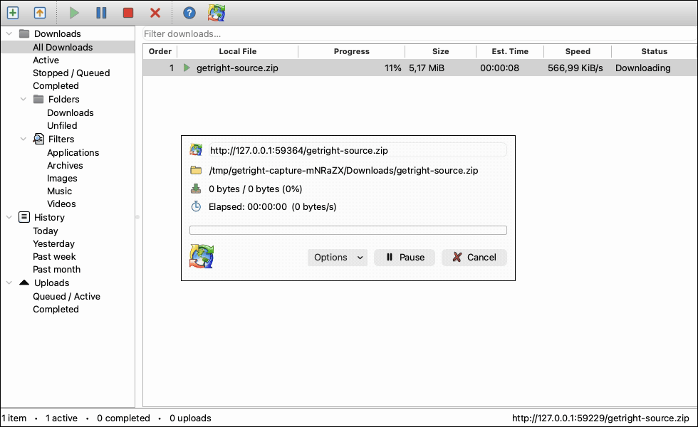
Task: Select Past week under History
Action: pyautogui.click(x=54, y=257)
